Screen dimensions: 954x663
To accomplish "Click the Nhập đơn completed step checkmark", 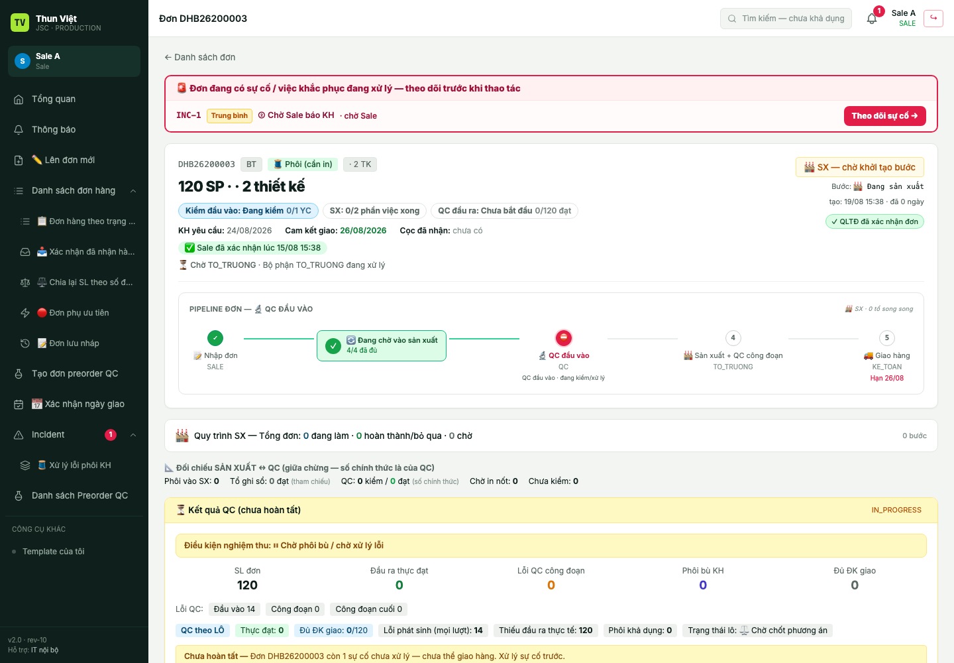I will click(215, 338).
